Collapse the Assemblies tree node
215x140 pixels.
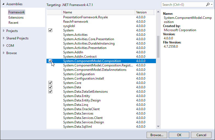pyautogui.click(x=4, y=4)
